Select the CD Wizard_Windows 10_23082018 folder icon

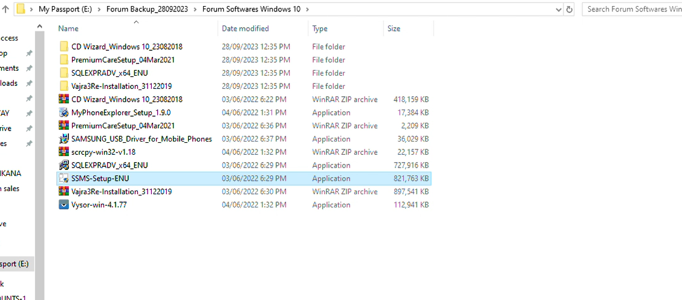click(64, 47)
